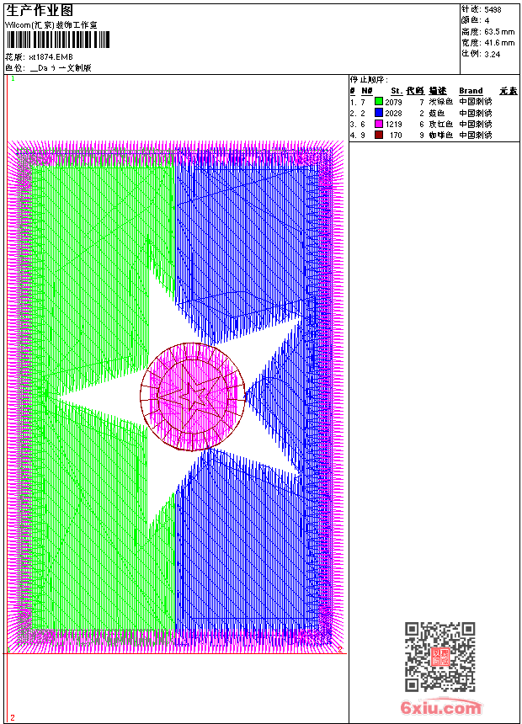Click 中国刺绣 brand in the 1219 row

coord(476,124)
